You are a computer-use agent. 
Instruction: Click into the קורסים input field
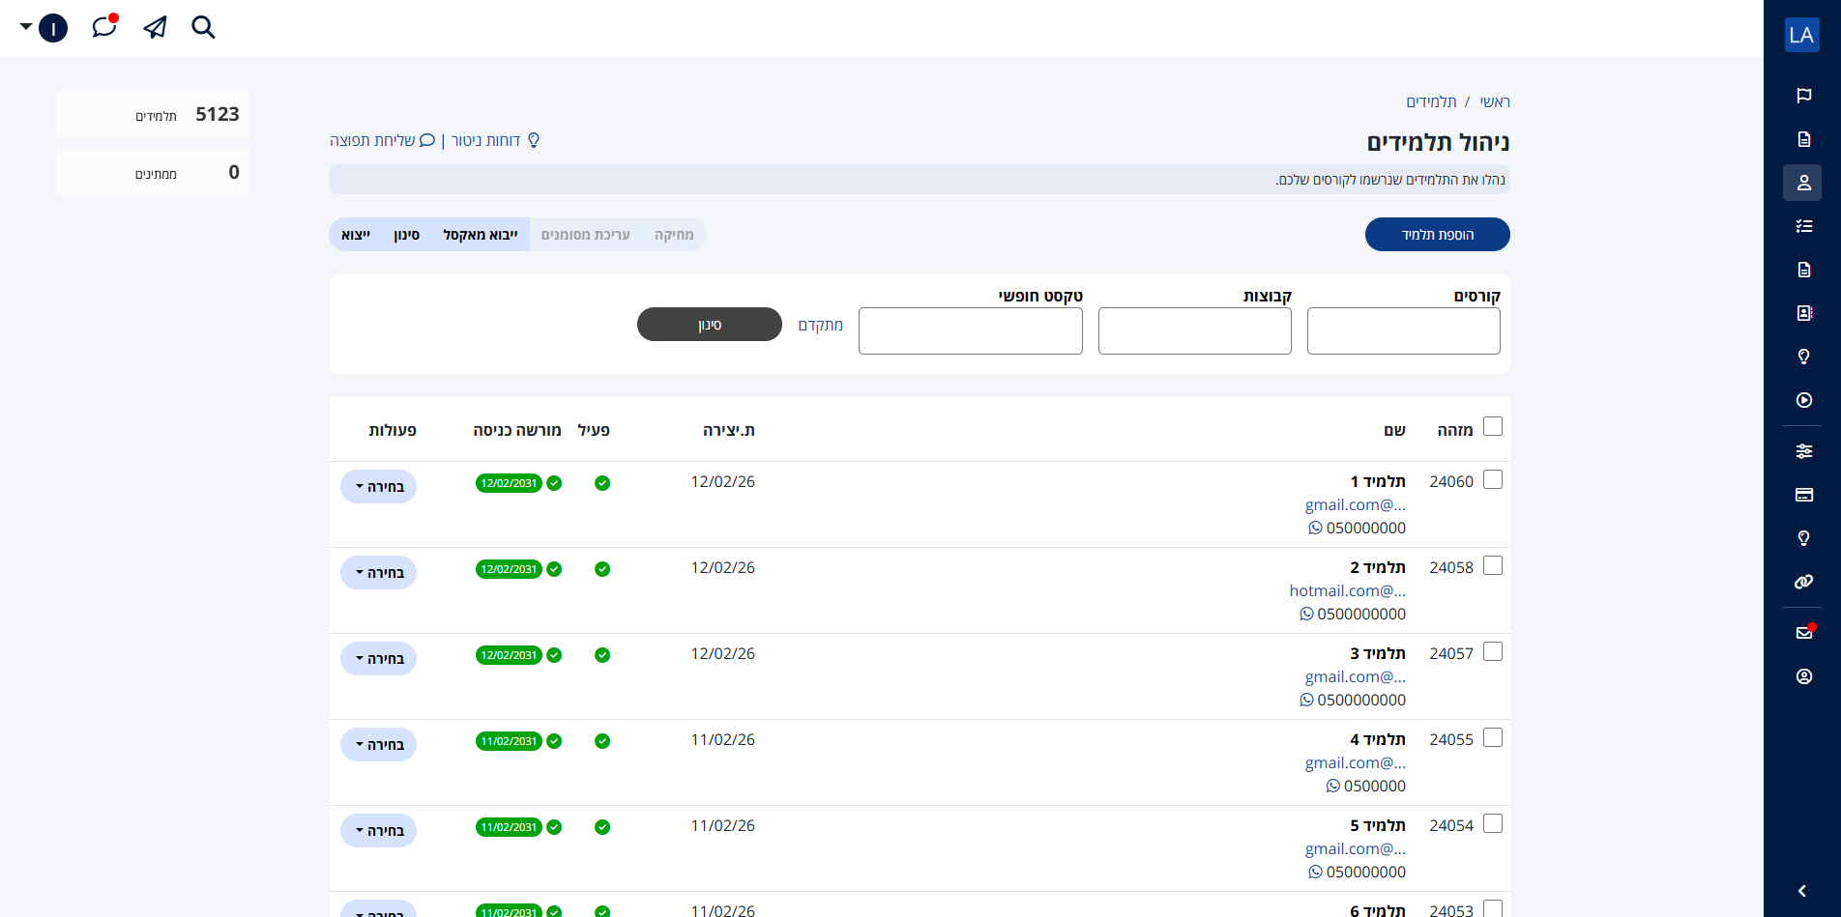click(x=1403, y=331)
